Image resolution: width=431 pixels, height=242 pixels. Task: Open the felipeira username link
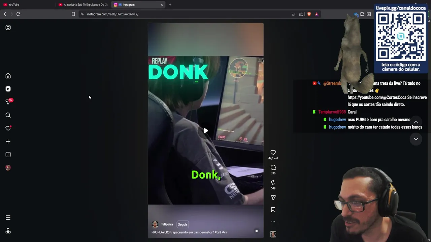167,225
